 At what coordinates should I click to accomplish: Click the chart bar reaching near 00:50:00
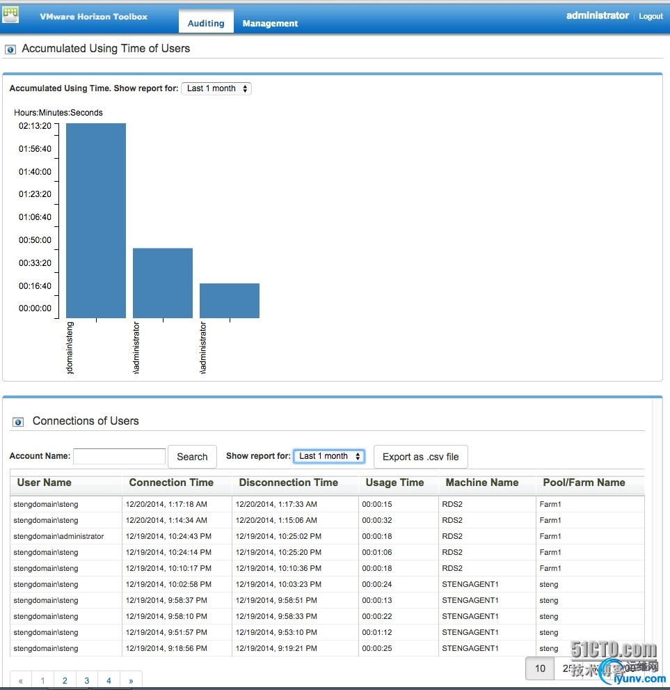[163, 283]
